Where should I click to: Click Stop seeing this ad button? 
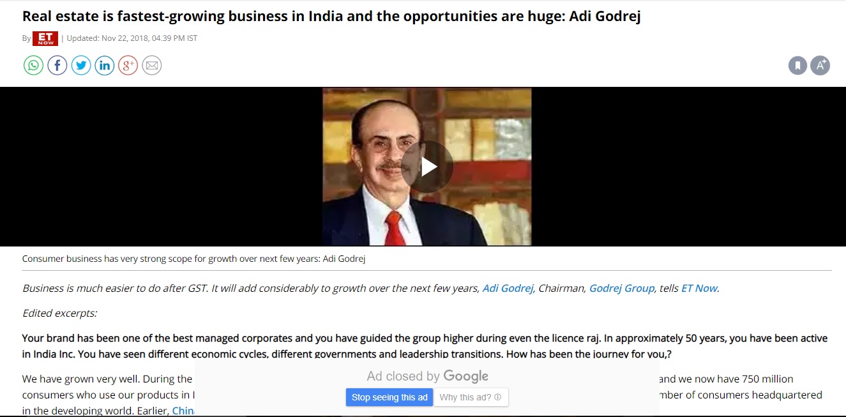389,397
